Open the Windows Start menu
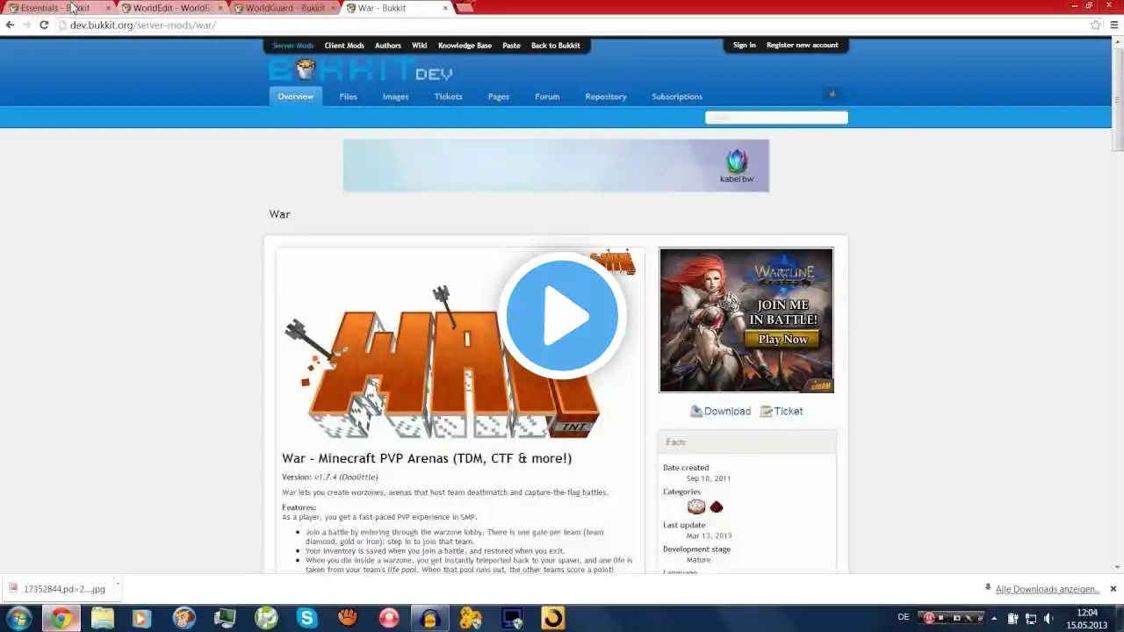The image size is (1124, 632). point(18,618)
